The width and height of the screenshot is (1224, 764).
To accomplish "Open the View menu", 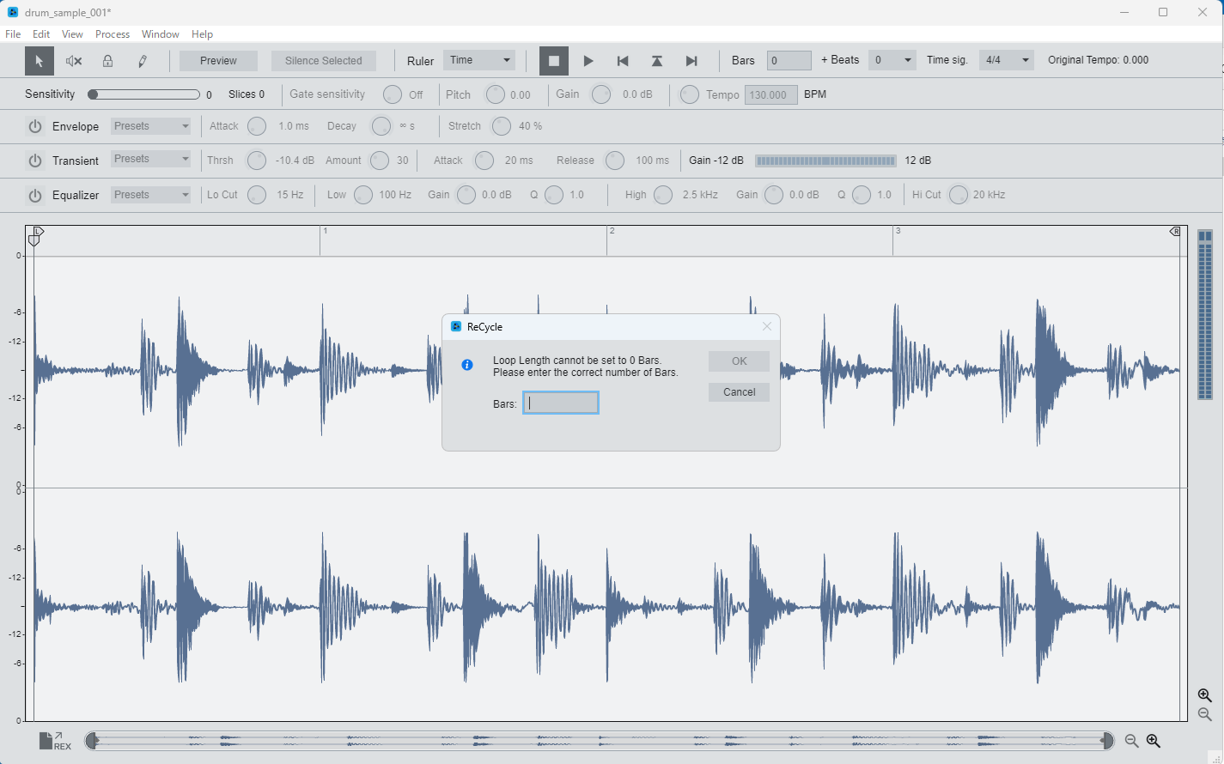I will click(72, 34).
